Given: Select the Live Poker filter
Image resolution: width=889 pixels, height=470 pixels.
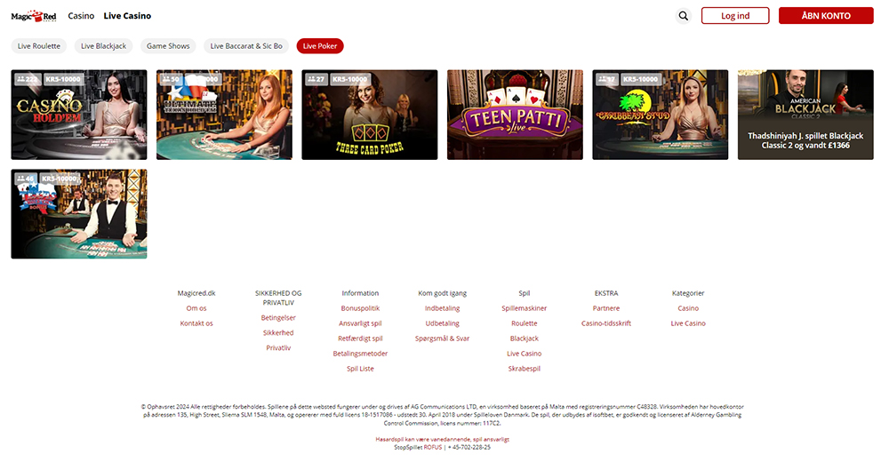Looking at the screenshot, I should click(320, 46).
